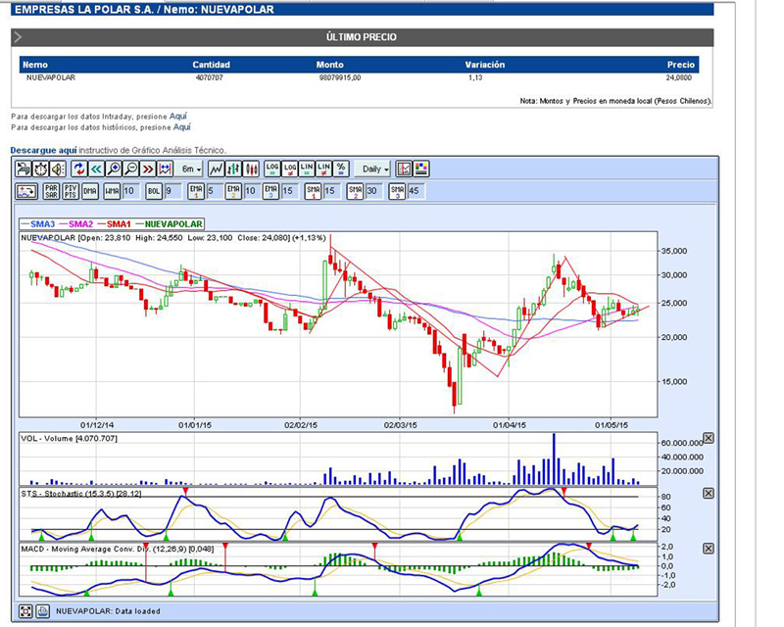
Task: Close the Volume indicator panel
Action: click(x=709, y=439)
